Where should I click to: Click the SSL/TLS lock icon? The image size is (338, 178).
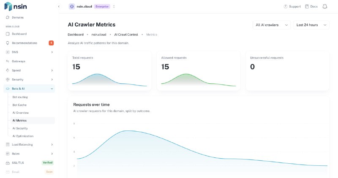pyautogui.click(x=8, y=163)
